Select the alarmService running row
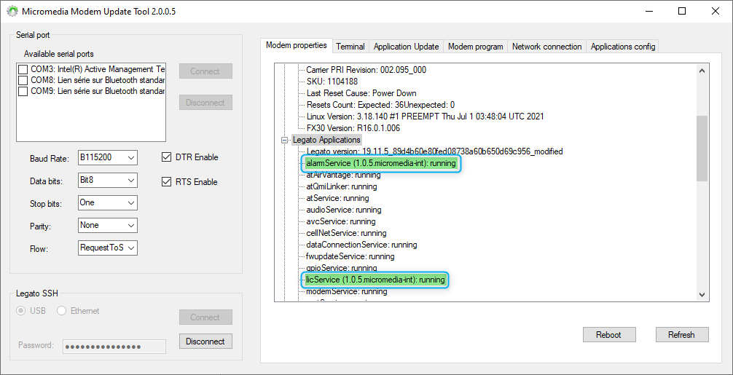The height and width of the screenshot is (375, 733). tap(380, 163)
